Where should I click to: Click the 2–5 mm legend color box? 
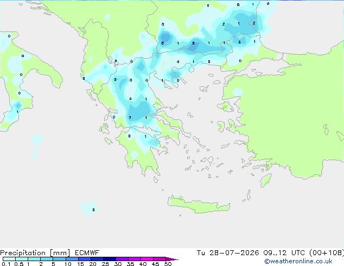click(x=47, y=259)
